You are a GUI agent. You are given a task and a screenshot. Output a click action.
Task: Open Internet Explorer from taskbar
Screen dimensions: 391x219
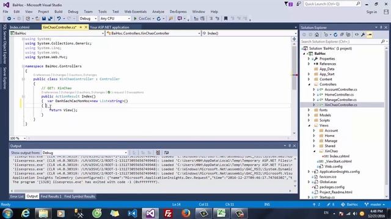coord(26,214)
